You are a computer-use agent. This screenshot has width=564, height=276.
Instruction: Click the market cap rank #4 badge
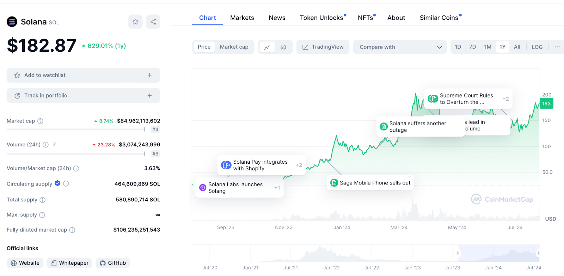(x=155, y=130)
